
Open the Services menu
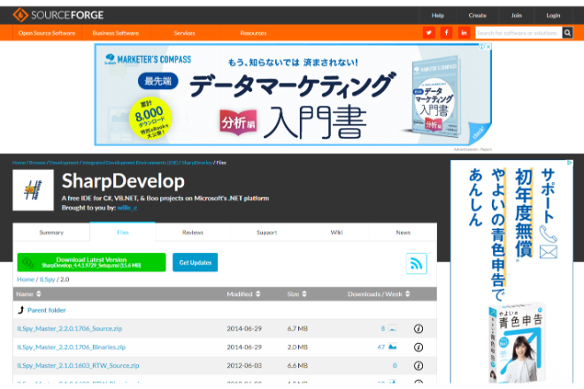click(x=184, y=33)
